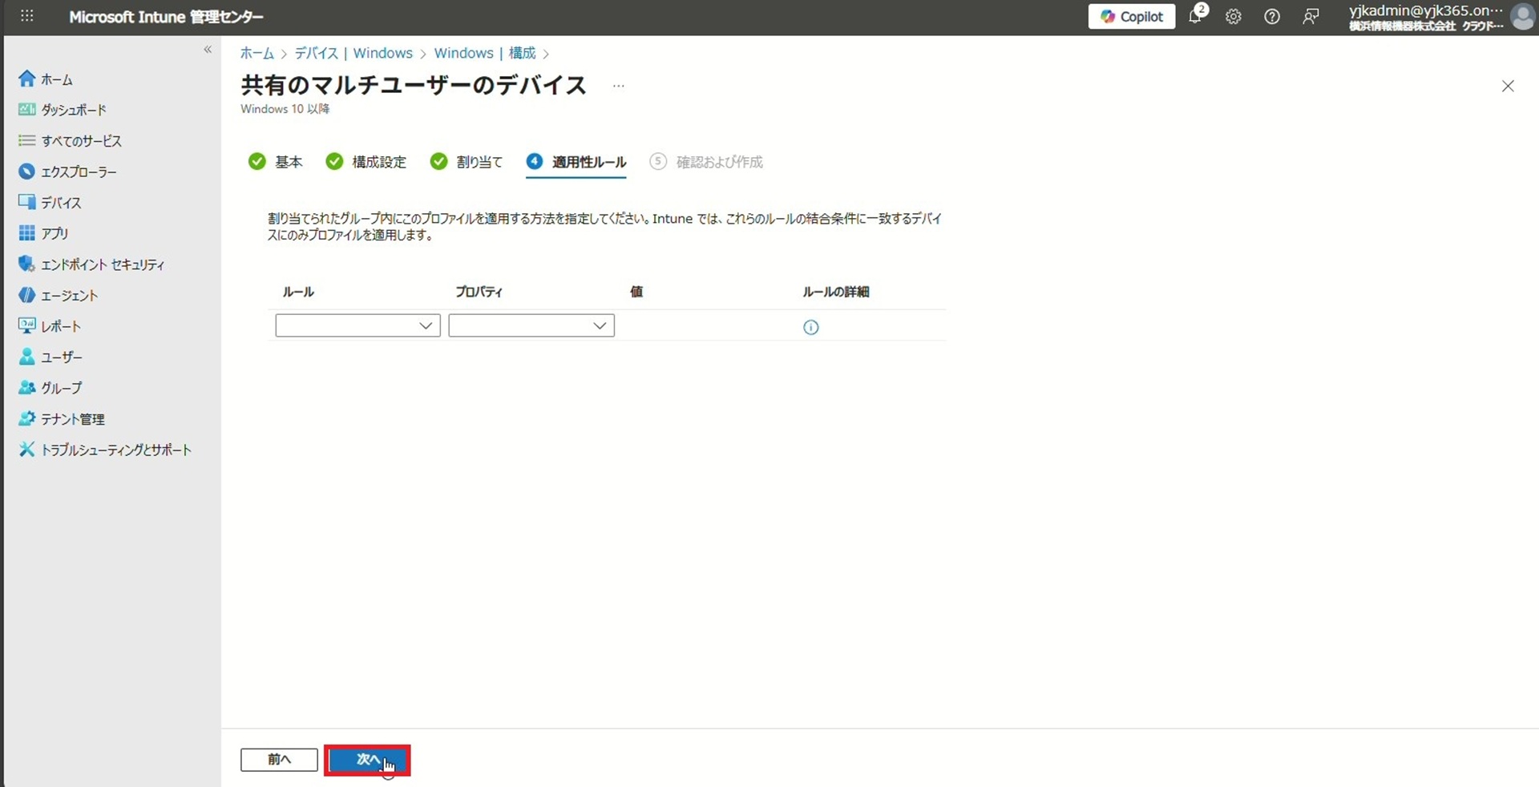Expand the プロパティ dropdown
Viewport: 1539px width, 787px height.
[x=531, y=325]
